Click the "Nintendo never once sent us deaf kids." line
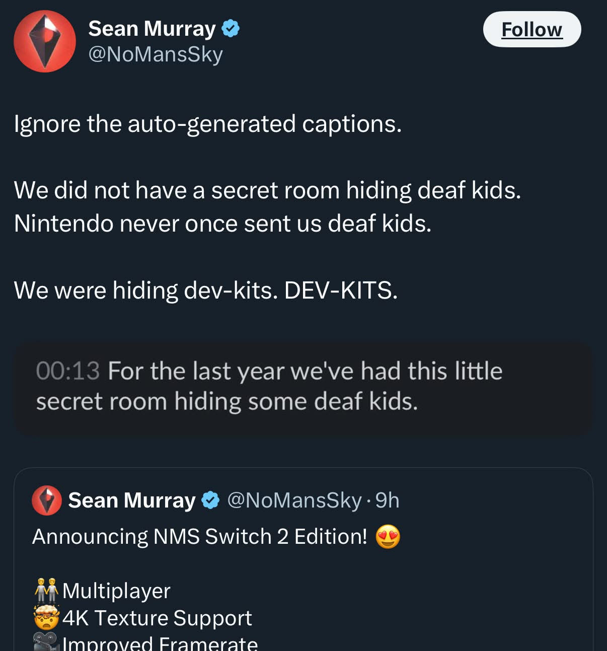The height and width of the screenshot is (651, 607). pos(222,224)
